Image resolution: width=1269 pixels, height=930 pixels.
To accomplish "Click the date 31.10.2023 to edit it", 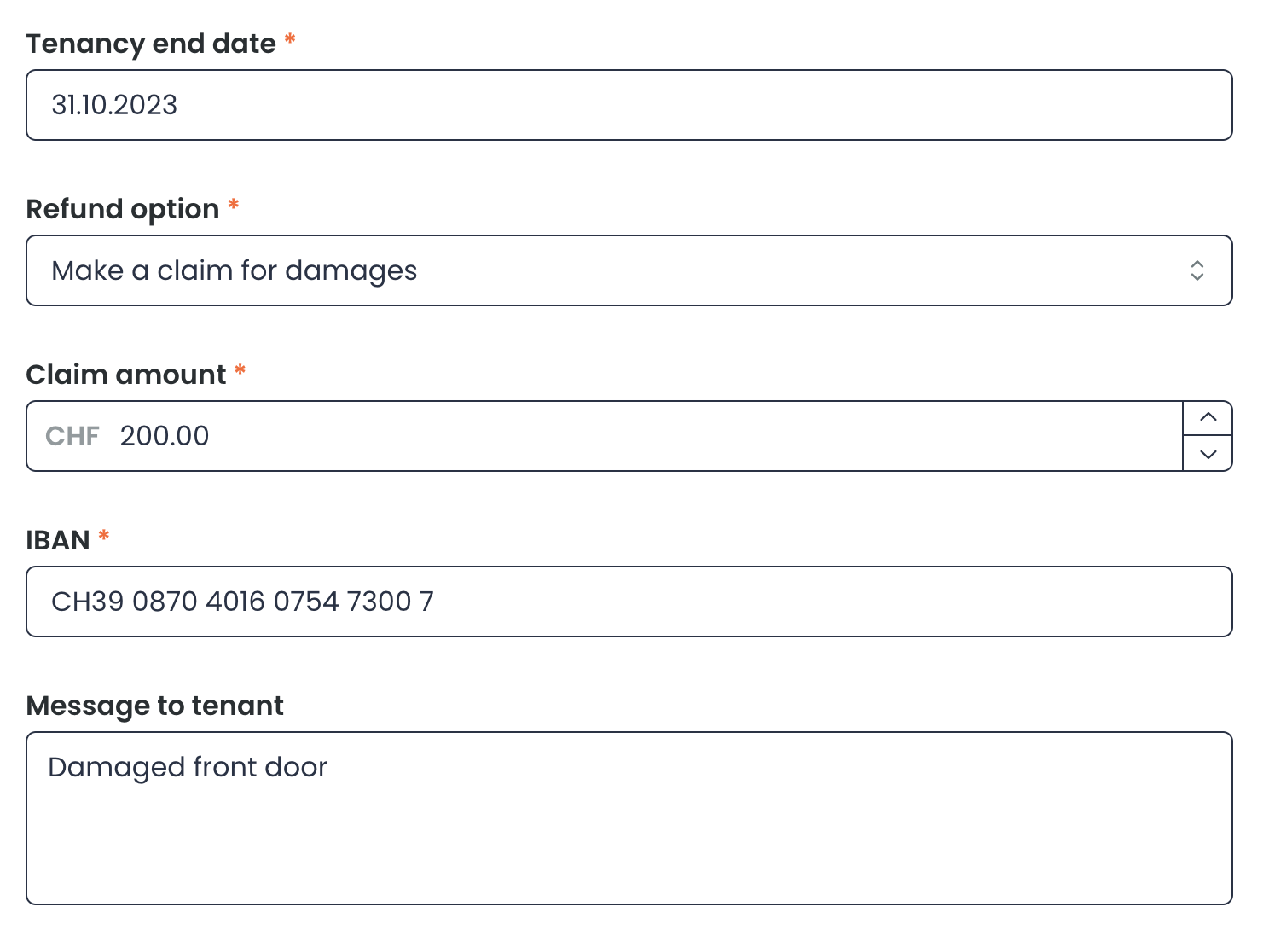I will point(115,104).
